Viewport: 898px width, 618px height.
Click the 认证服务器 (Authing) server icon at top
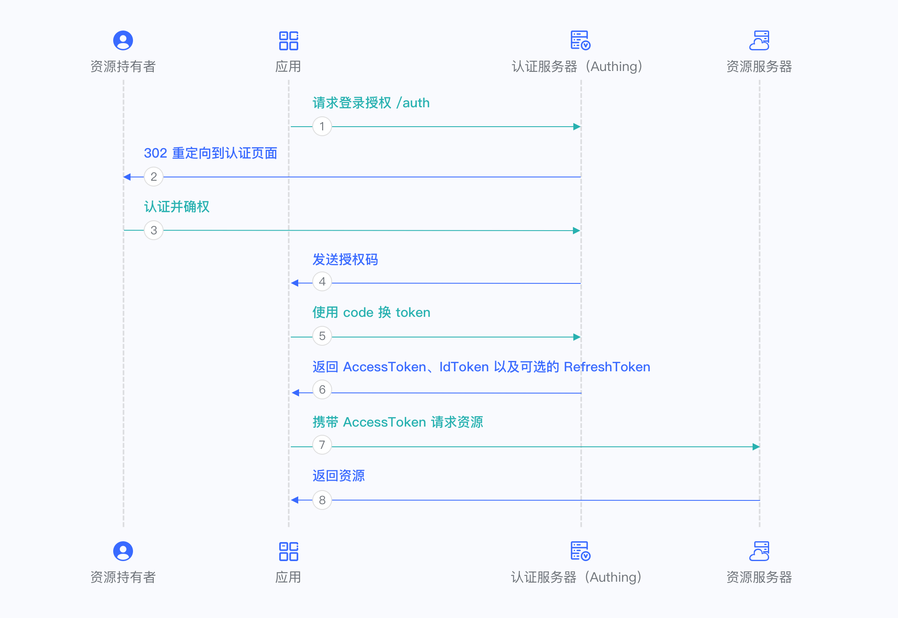coord(580,41)
